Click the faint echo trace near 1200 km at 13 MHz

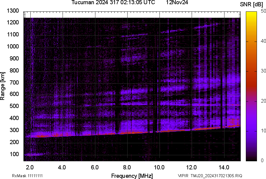click(x=206, y=26)
